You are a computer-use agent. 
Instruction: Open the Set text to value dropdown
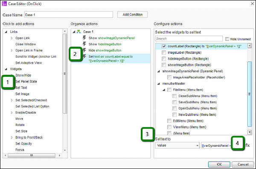pyautogui.click(x=177, y=146)
